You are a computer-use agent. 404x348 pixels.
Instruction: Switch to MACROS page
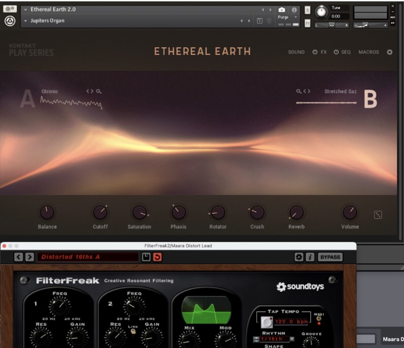369,52
